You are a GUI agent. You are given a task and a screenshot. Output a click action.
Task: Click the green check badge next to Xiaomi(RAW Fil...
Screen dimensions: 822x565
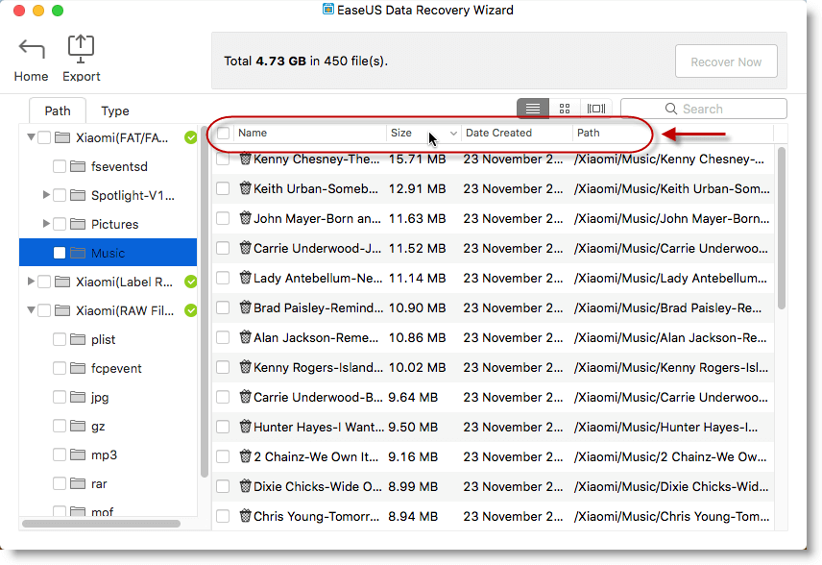pos(191,310)
